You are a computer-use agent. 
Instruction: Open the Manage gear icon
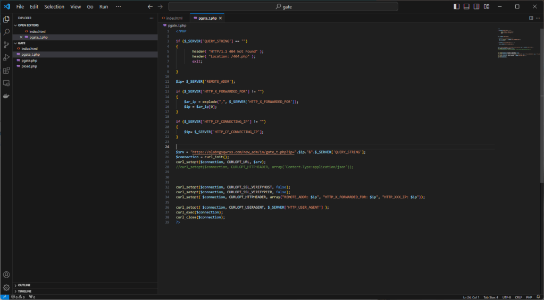click(6, 287)
